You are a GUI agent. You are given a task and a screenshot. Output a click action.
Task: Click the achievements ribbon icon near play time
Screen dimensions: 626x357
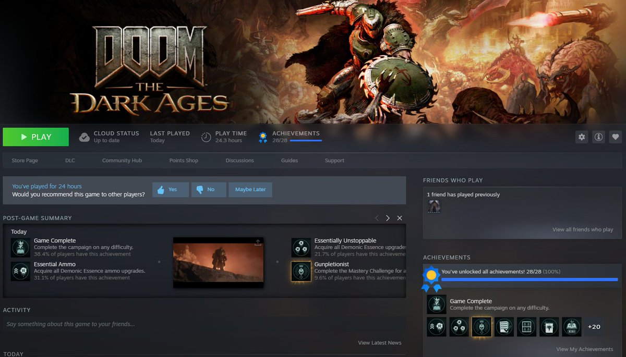[263, 137]
